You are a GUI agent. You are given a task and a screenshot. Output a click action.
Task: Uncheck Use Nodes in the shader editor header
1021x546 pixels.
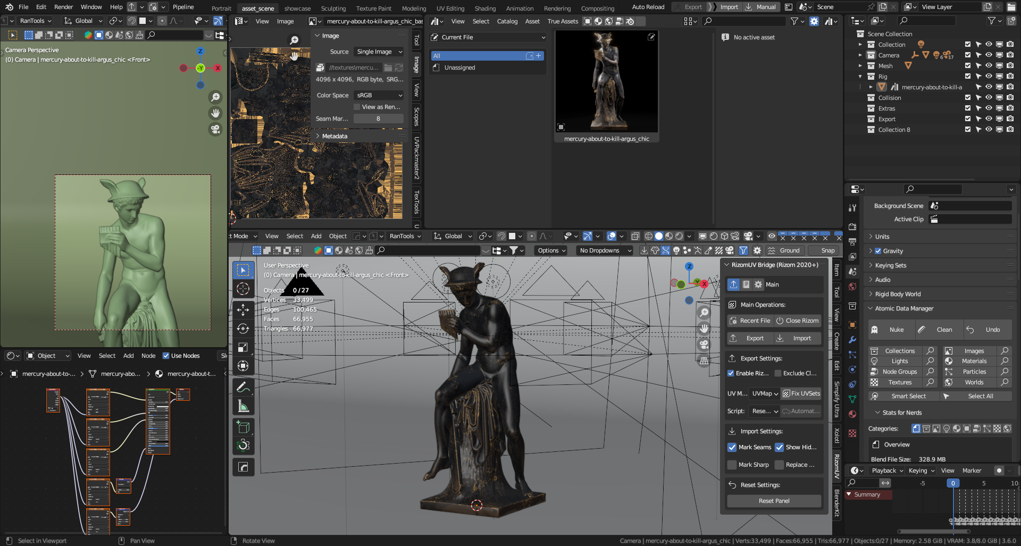[166, 356]
